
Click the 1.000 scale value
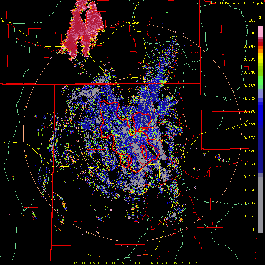[x=249, y=33]
